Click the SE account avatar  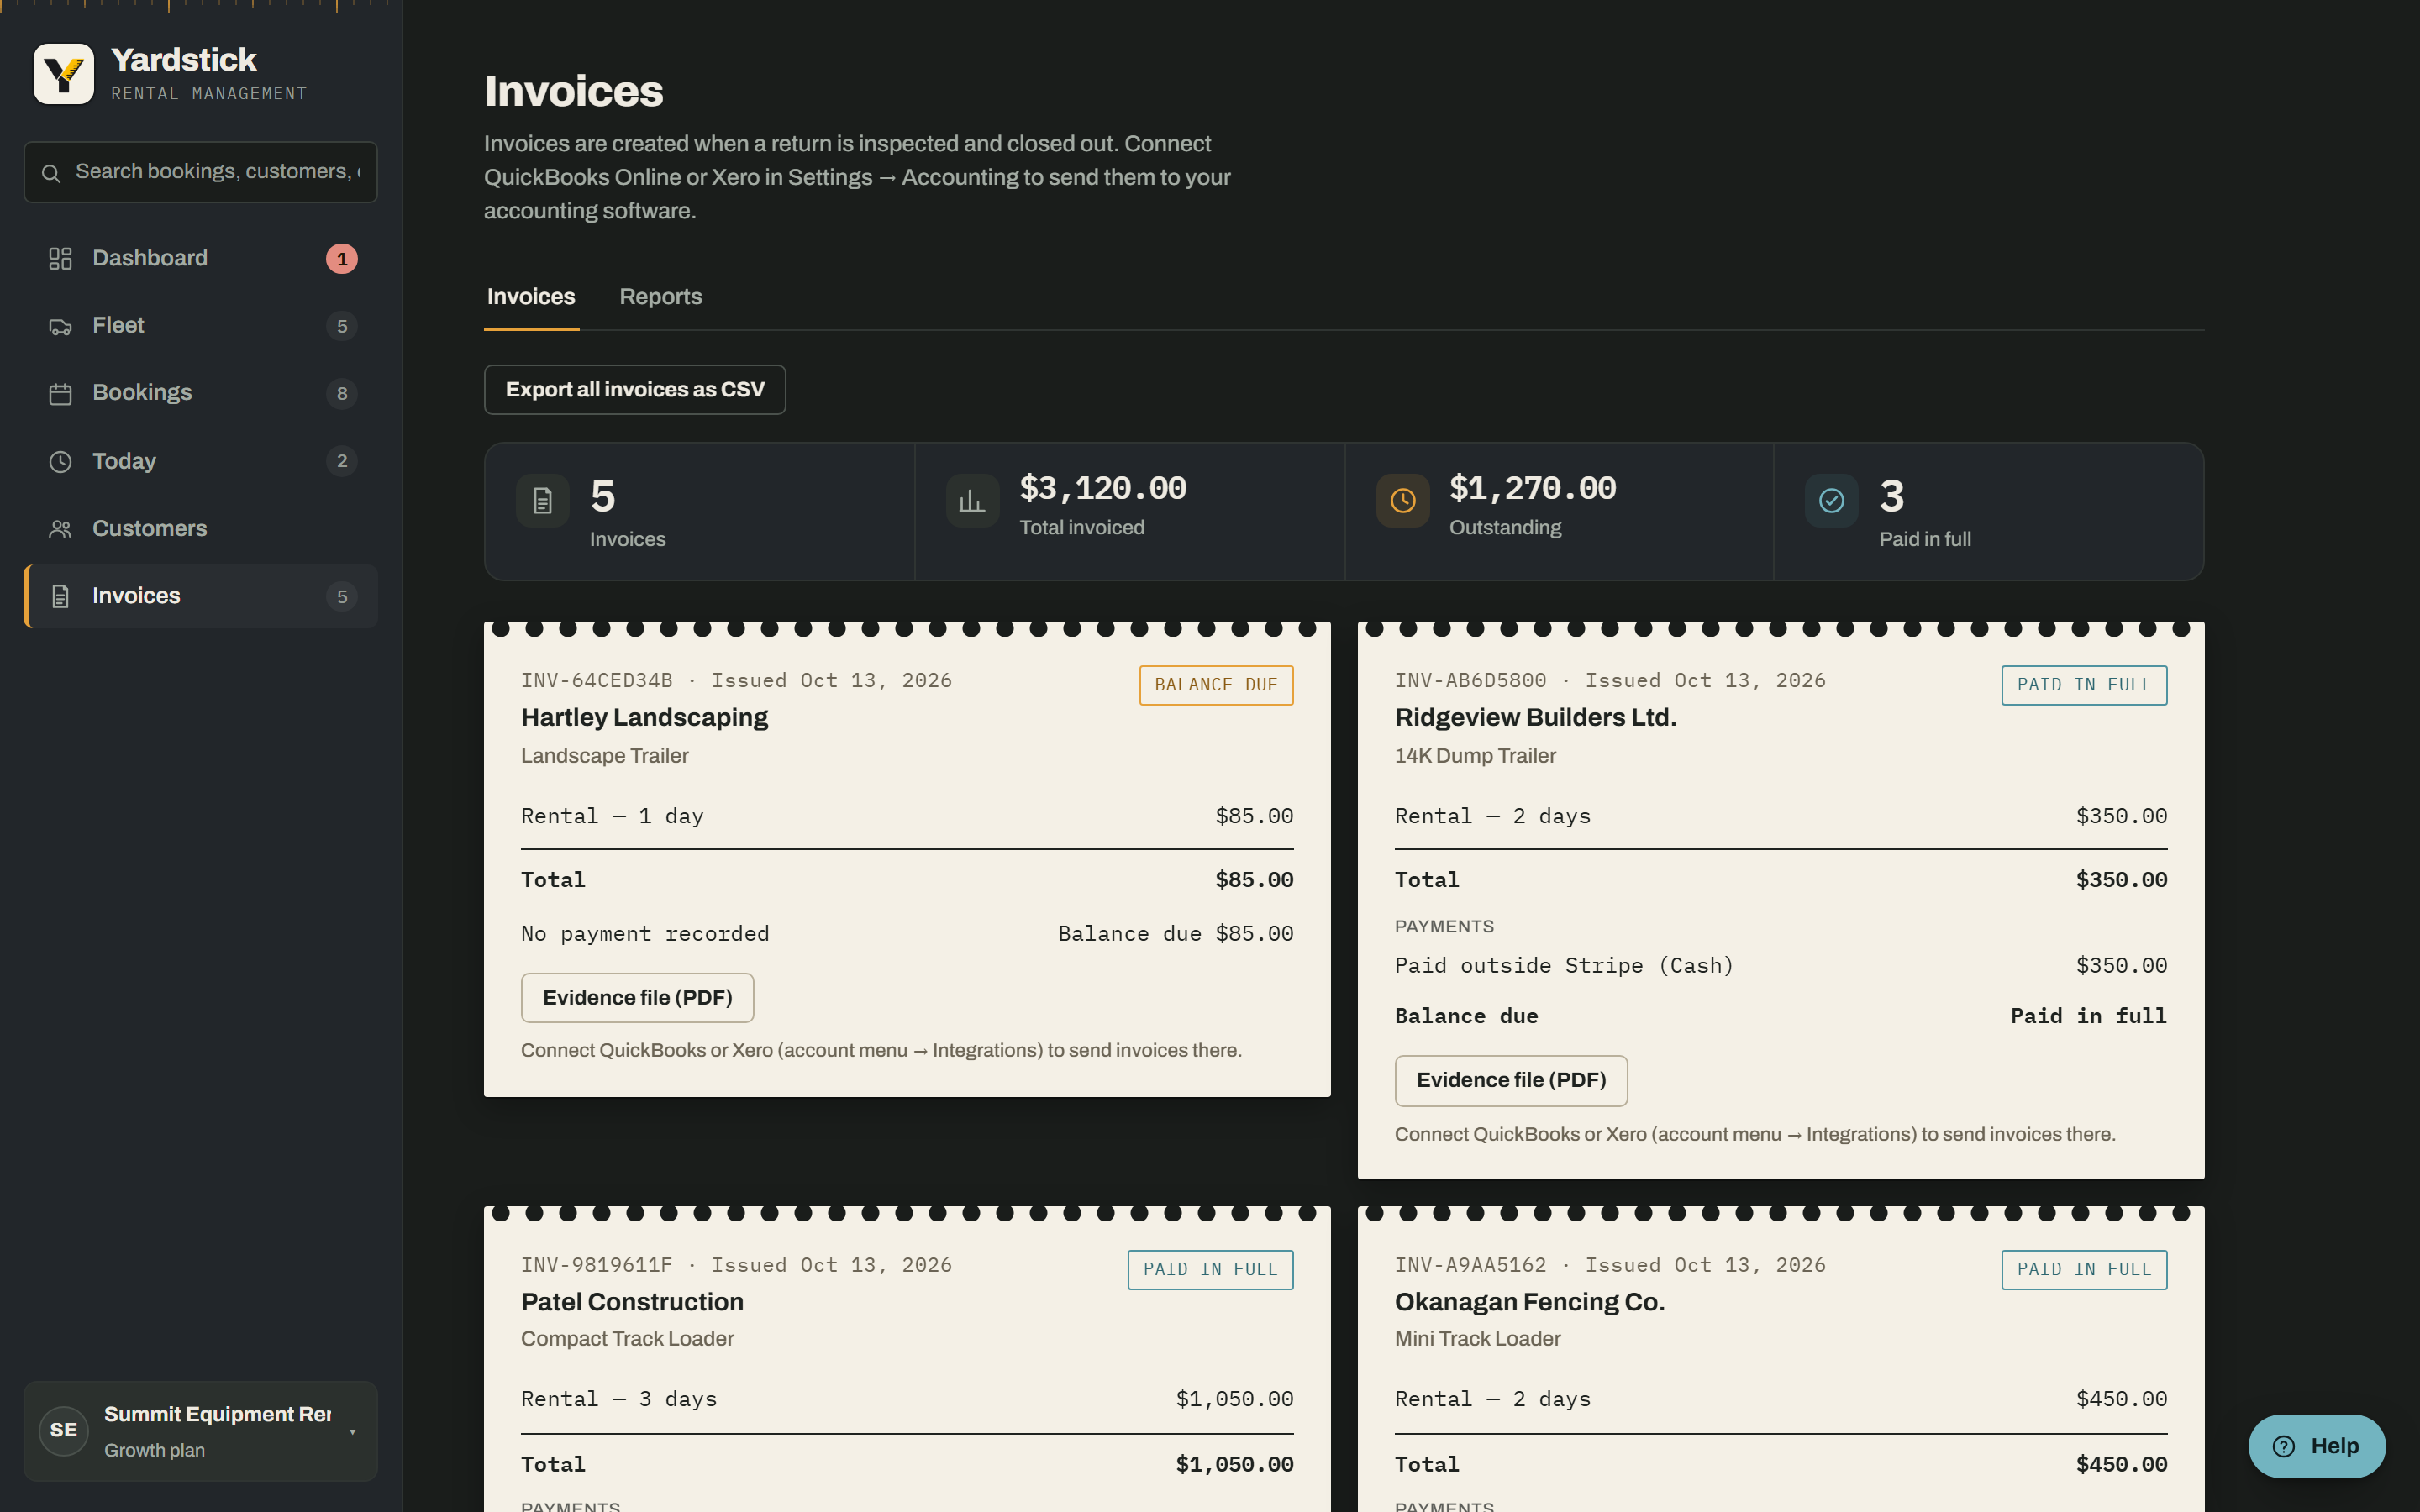64,1430
